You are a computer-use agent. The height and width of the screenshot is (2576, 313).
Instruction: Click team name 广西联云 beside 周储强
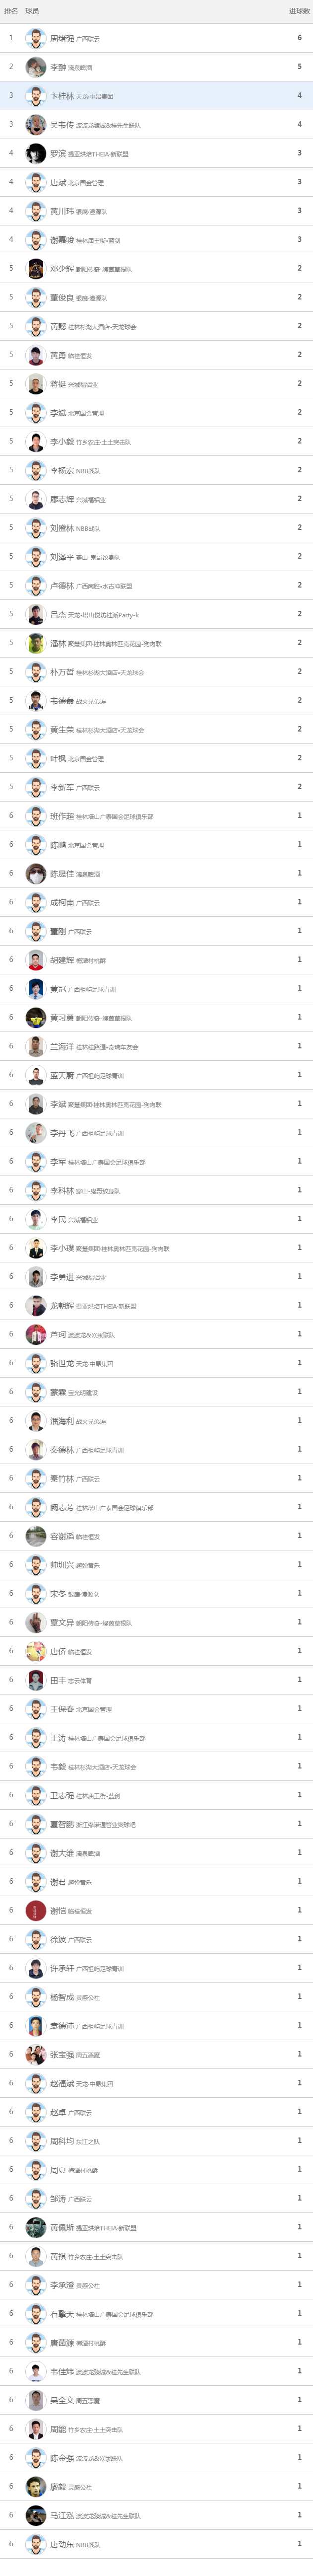[88, 39]
